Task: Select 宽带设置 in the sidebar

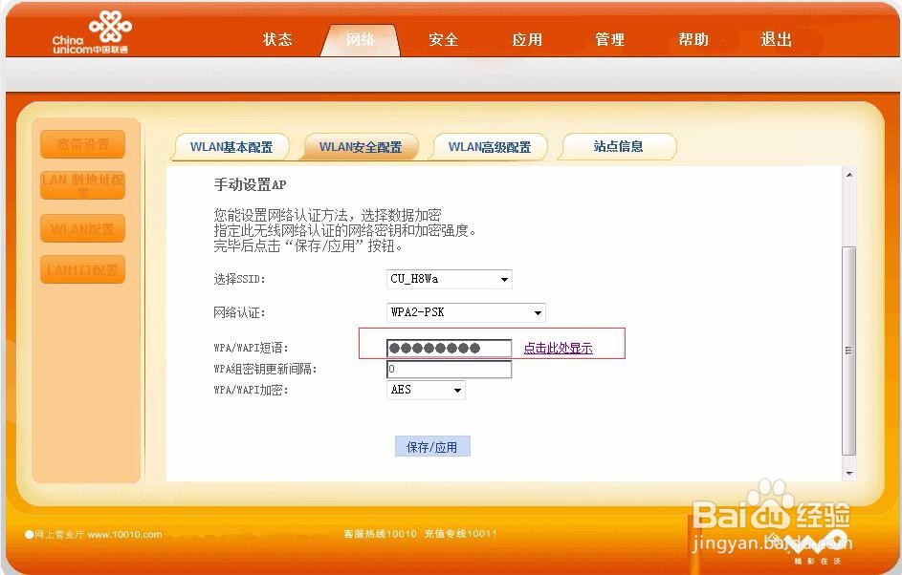Action: click(x=82, y=143)
